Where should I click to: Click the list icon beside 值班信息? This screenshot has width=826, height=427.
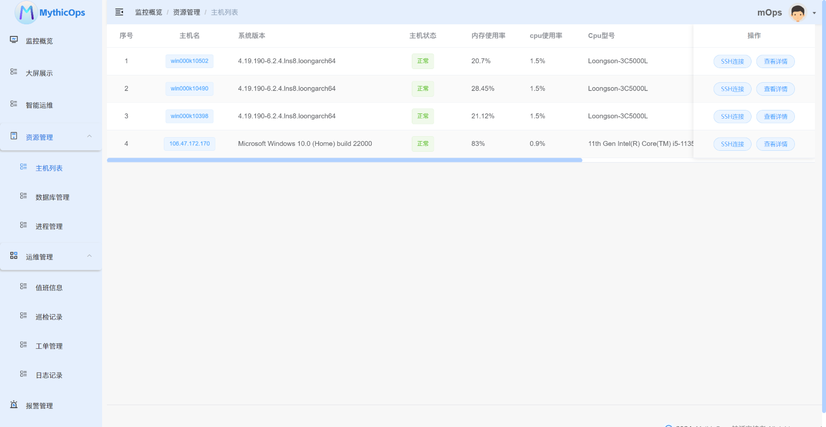23,286
